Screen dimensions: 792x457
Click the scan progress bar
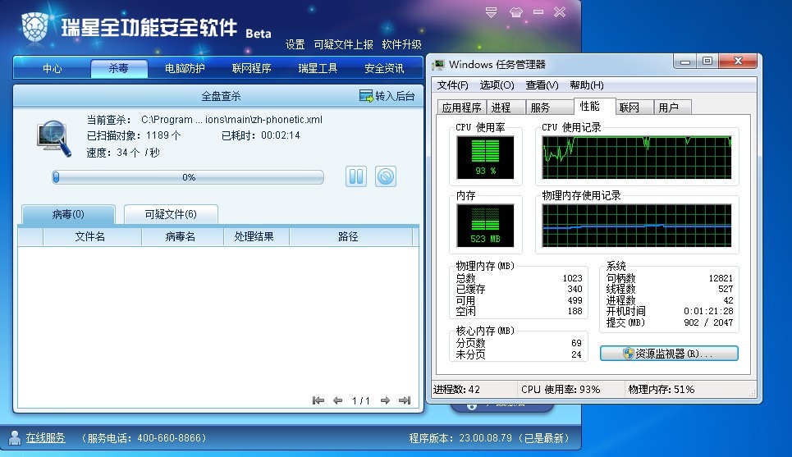[188, 177]
